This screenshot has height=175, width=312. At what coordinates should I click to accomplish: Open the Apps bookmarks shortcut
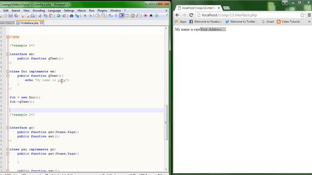(x=181, y=21)
